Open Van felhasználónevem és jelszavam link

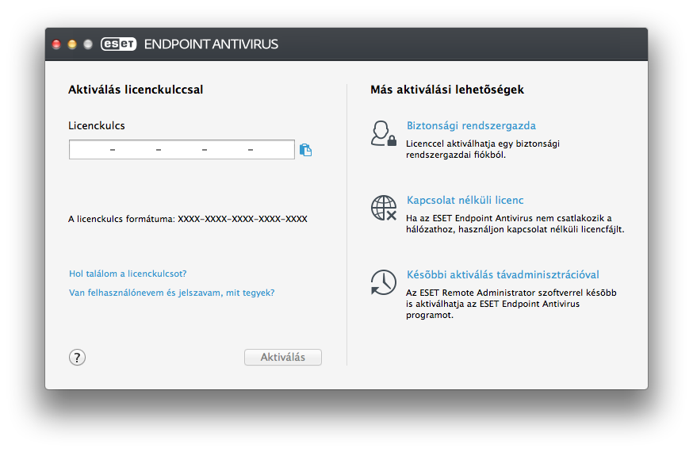pyautogui.click(x=172, y=293)
